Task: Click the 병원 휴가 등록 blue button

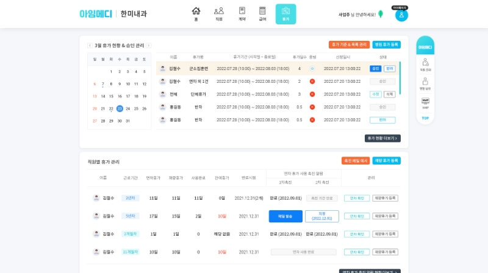Action: [x=387, y=44]
